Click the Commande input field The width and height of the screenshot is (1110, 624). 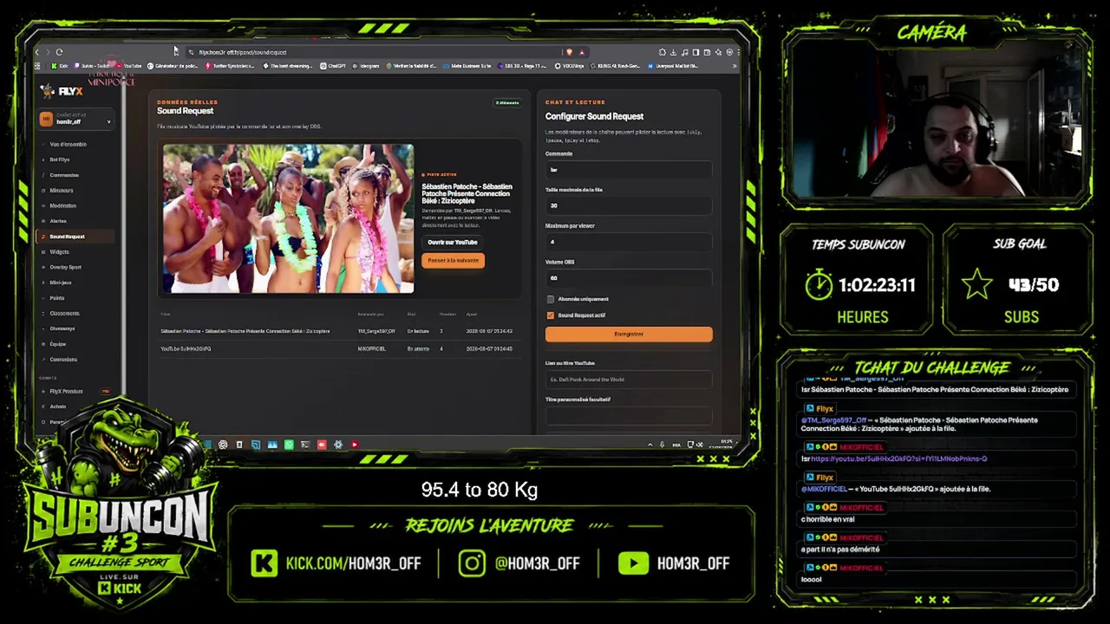pos(629,170)
